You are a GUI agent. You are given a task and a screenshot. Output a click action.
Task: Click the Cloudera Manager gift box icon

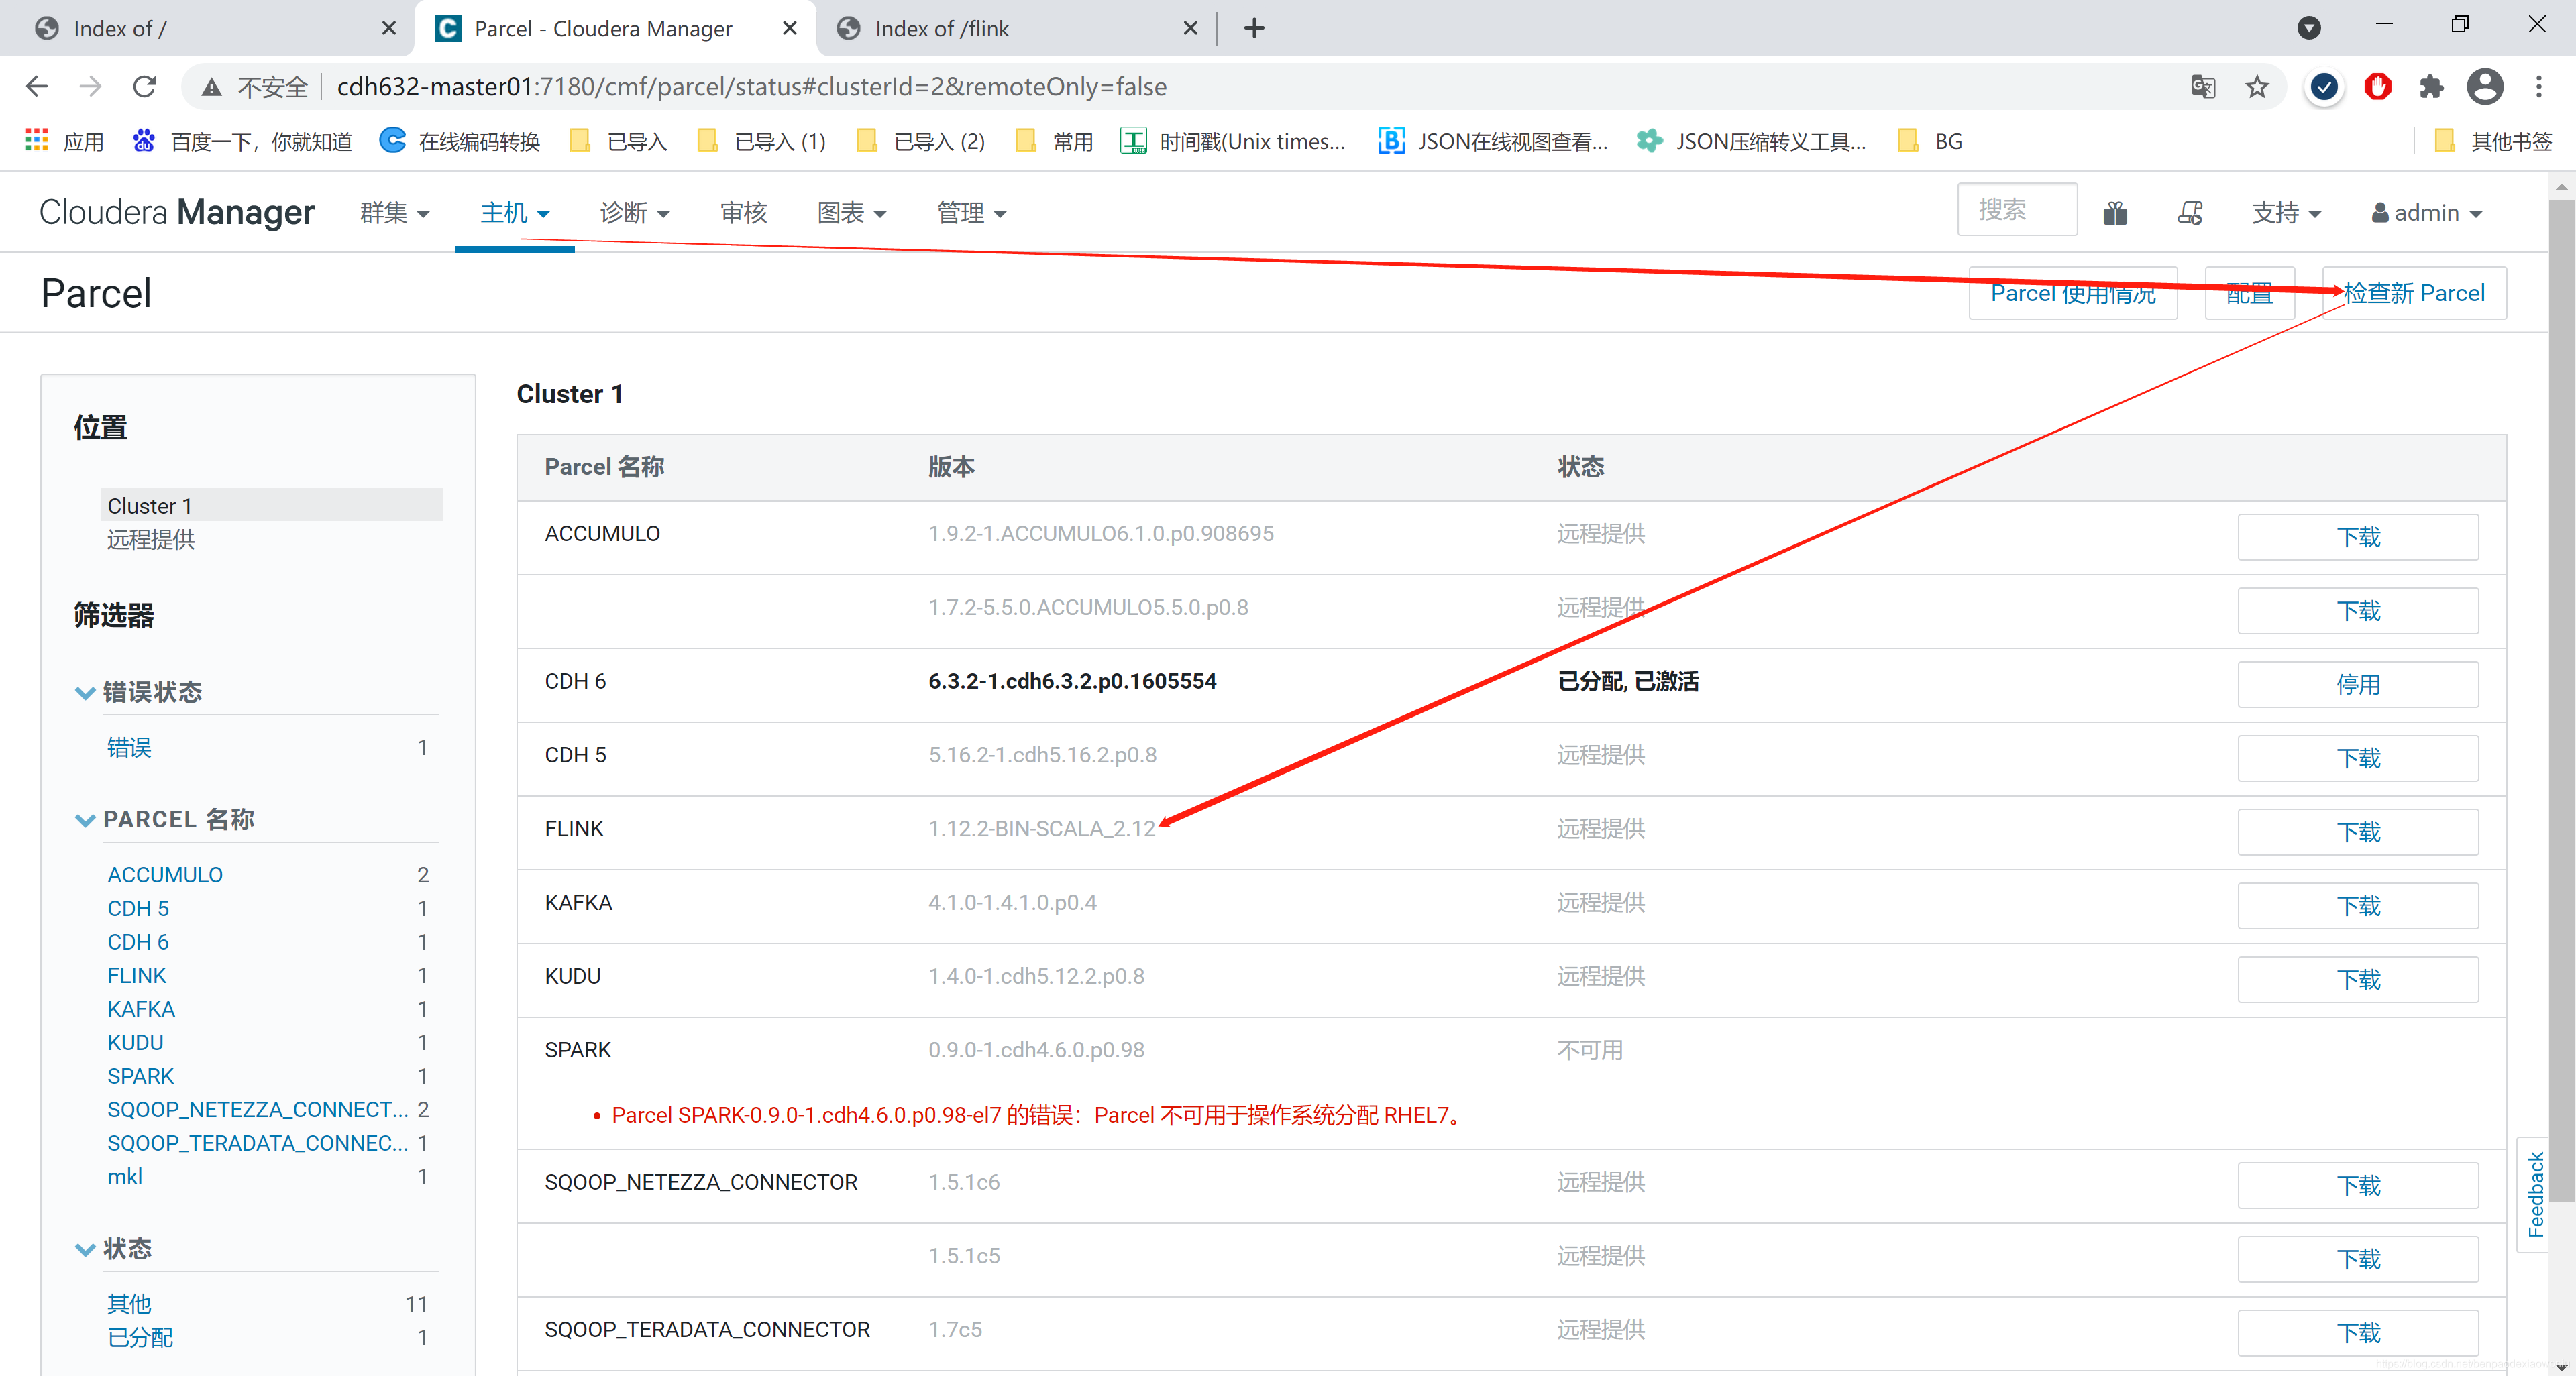click(x=2115, y=213)
